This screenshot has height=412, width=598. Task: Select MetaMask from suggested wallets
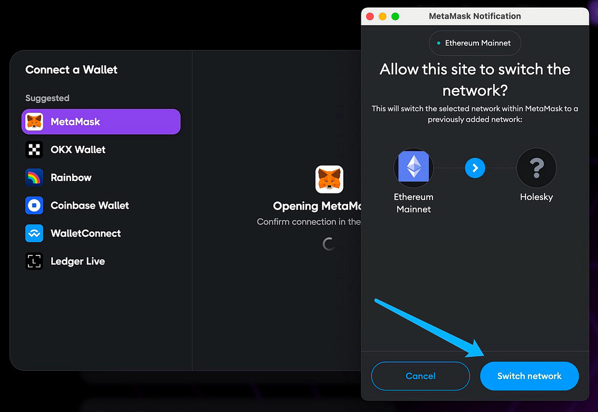pos(101,122)
